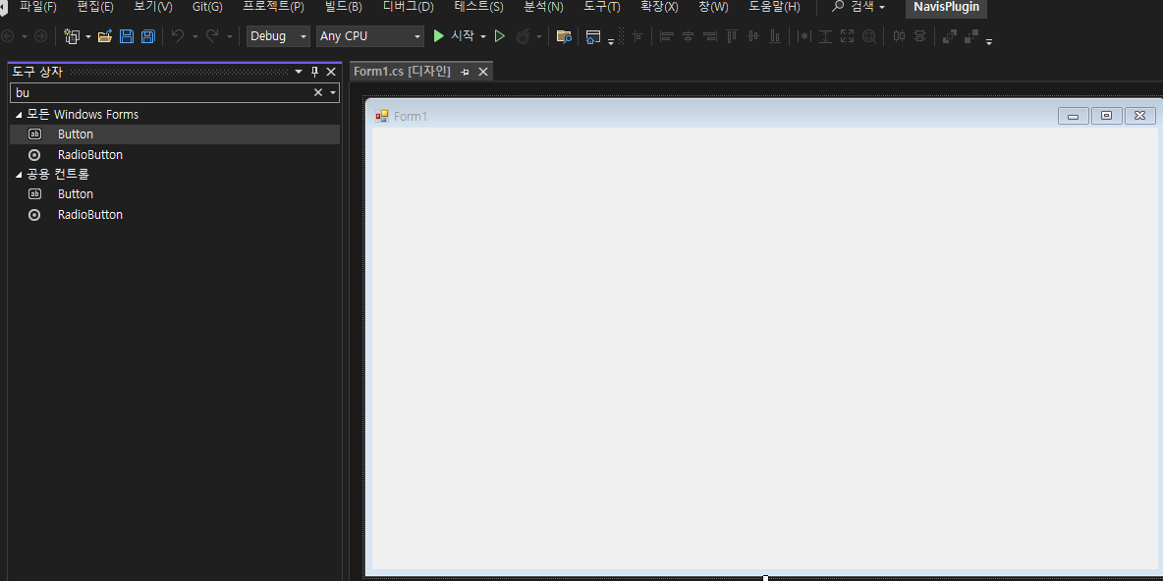Navigate backward using the back arrow icon
The width and height of the screenshot is (1163, 581).
pos(10,35)
